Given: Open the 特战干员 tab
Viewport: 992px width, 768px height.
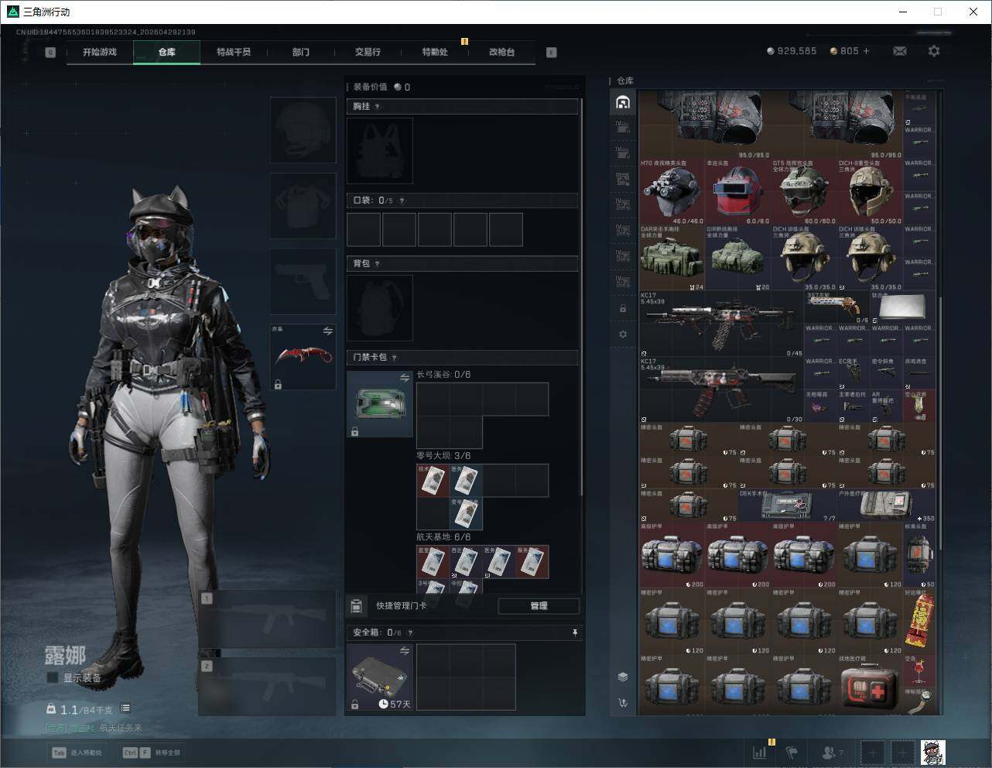Looking at the screenshot, I should tap(234, 52).
